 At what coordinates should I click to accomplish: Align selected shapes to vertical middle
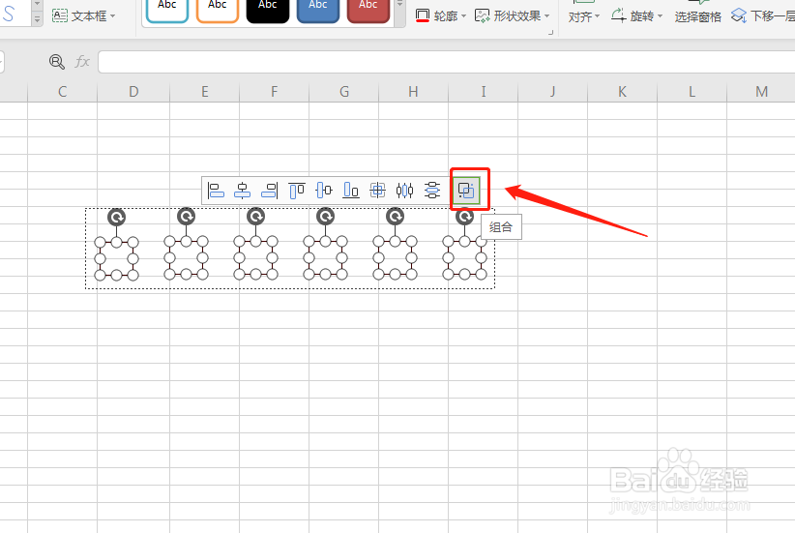[323, 191]
